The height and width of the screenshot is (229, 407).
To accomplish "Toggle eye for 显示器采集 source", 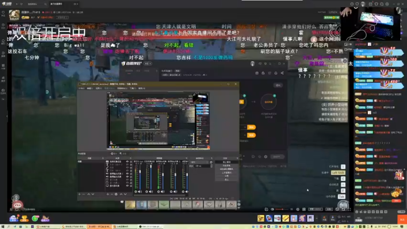I will point(127,186).
